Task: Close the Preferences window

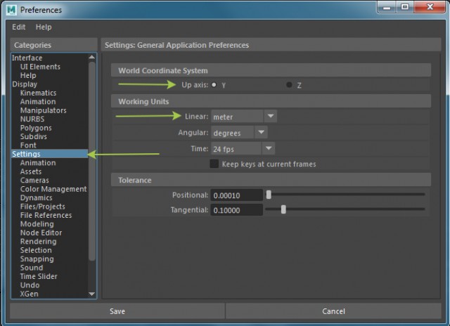Action: coord(430,7)
